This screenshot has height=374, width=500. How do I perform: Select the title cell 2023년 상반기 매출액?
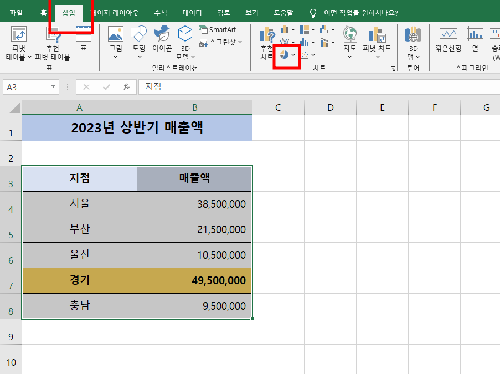(x=137, y=127)
